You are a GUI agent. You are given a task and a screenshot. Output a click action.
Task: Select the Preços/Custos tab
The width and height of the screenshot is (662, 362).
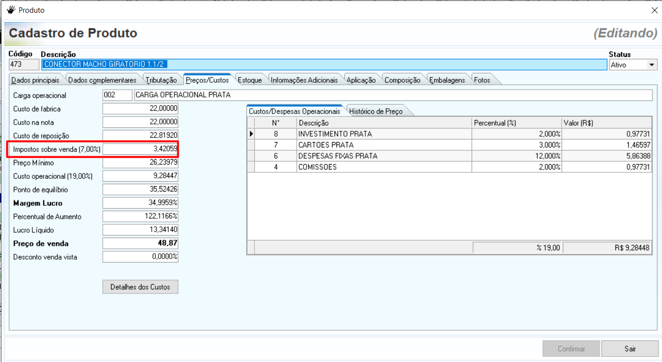(207, 80)
